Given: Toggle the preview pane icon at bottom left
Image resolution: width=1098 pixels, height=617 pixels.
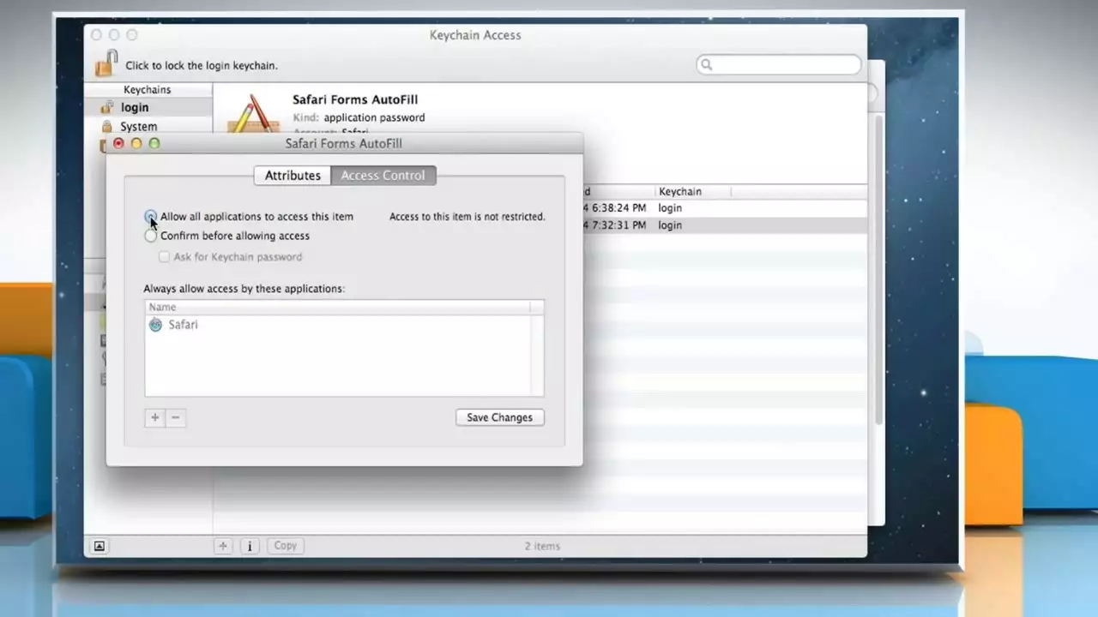Looking at the screenshot, I should click(100, 546).
